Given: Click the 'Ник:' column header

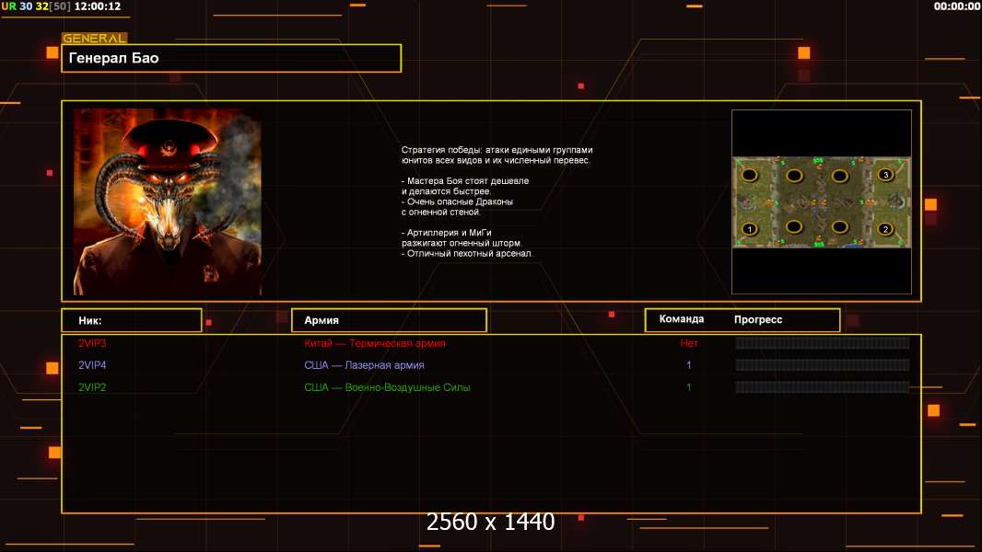Looking at the screenshot, I should [132, 320].
